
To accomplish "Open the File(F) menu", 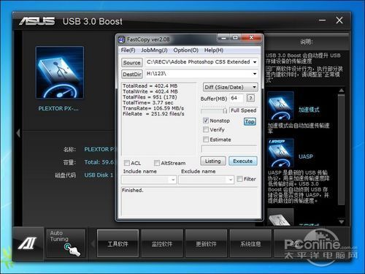I will click(x=128, y=50).
